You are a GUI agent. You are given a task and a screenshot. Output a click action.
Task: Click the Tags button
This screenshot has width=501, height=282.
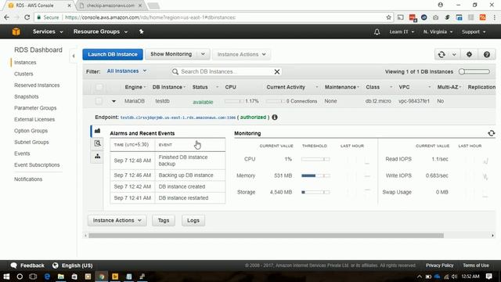164,220
